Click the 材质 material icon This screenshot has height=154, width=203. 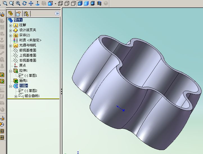[x=16, y=40]
